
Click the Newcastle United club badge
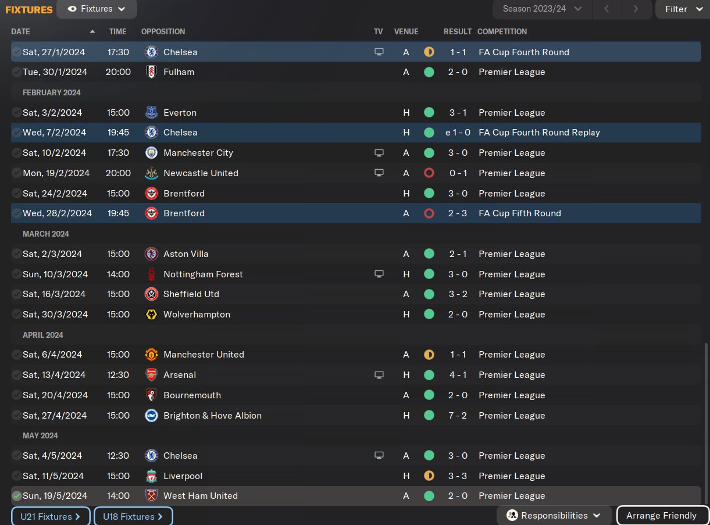[x=151, y=173]
